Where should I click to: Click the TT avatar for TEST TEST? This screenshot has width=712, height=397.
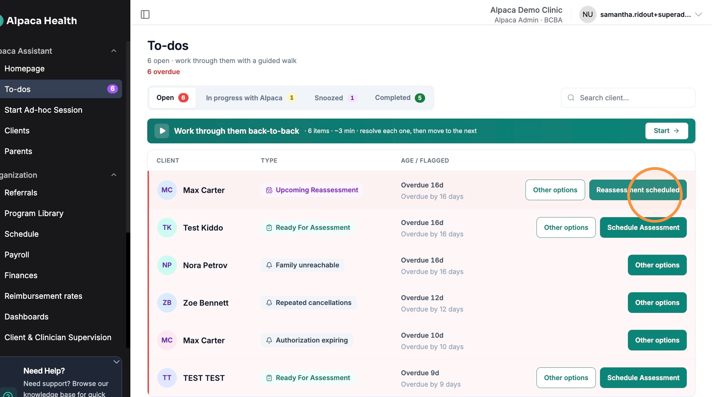point(167,378)
